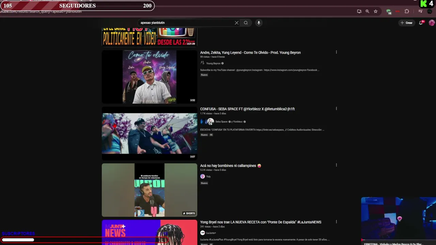
Task: Click the Young Beyron channel avatar
Action: point(202,63)
